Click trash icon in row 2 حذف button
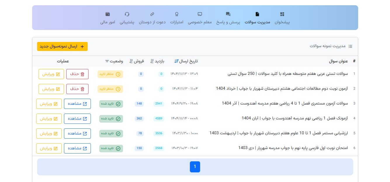 click(x=82, y=89)
